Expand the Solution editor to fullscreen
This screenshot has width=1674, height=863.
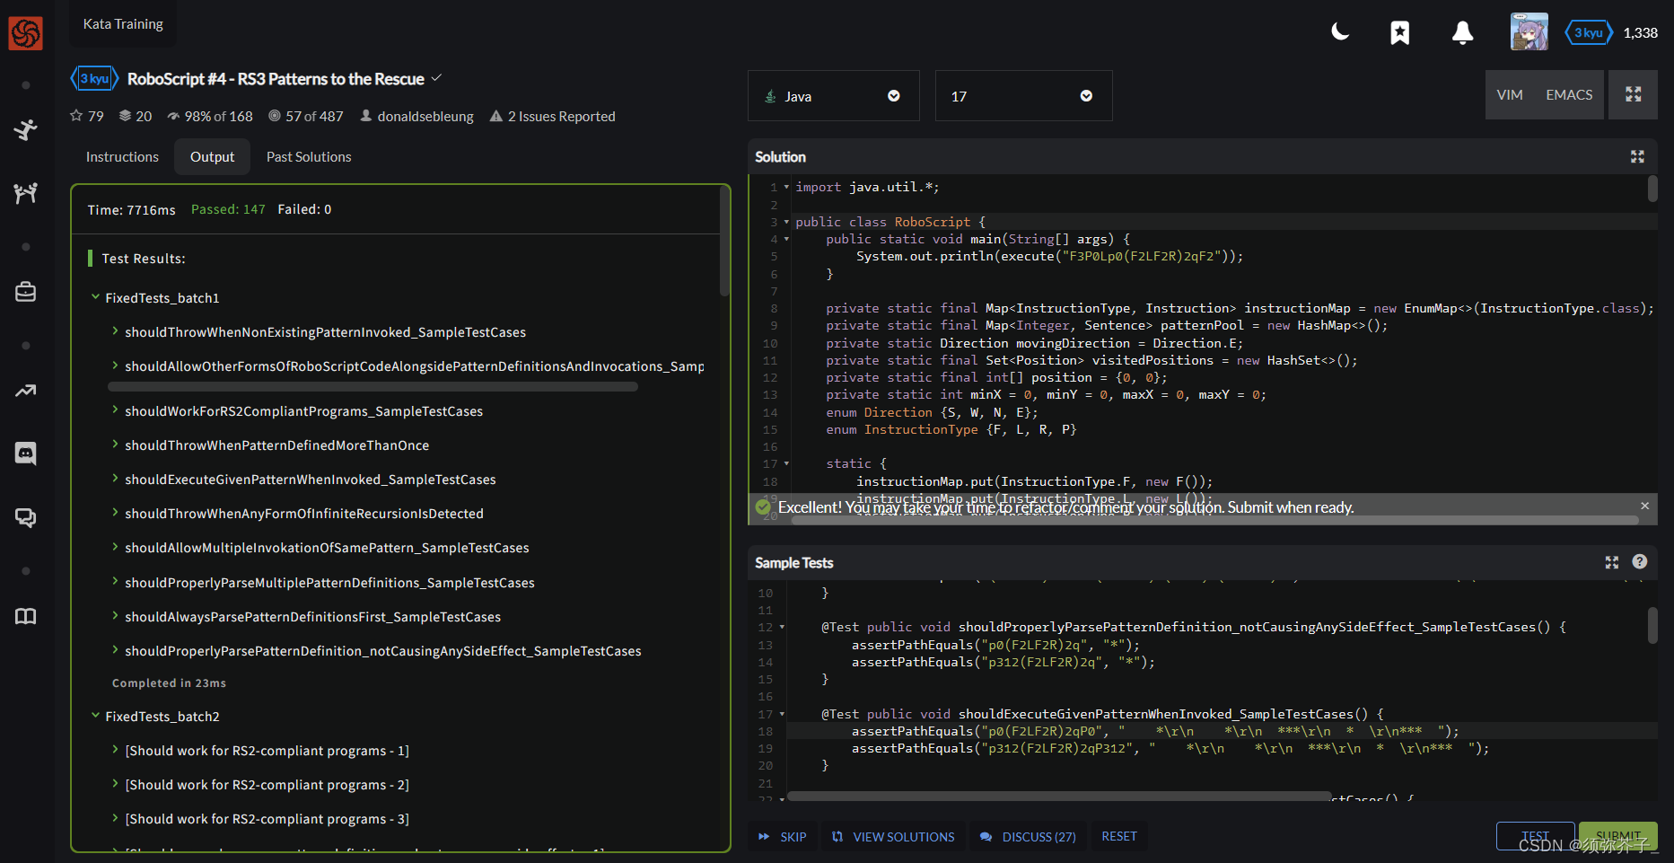(1637, 156)
